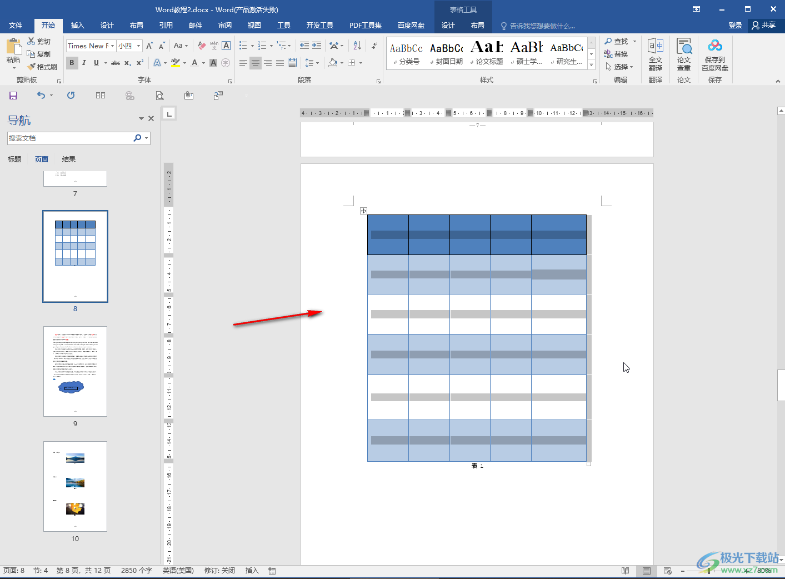This screenshot has height=579, width=785.
Task: Select the page 9 thumbnail
Action: tap(75, 371)
